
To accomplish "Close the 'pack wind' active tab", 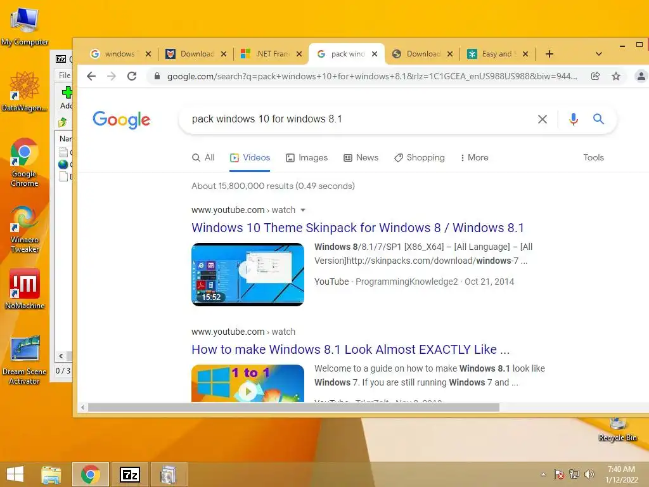I will (375, 54).
